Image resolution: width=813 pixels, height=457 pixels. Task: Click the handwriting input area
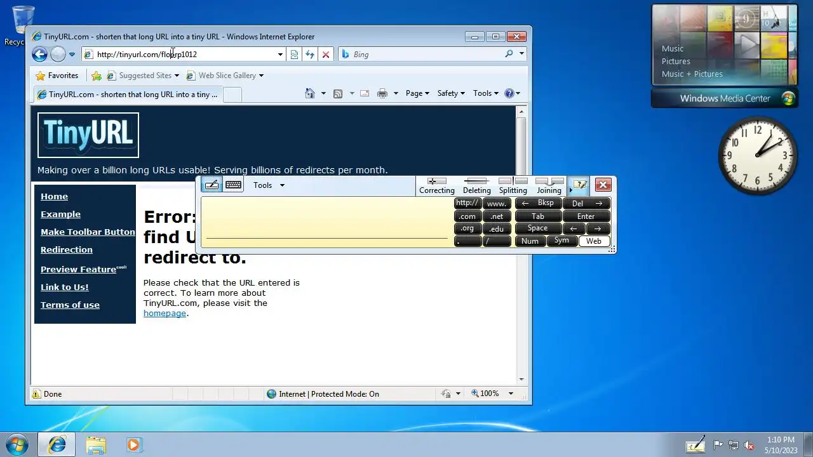327,222
